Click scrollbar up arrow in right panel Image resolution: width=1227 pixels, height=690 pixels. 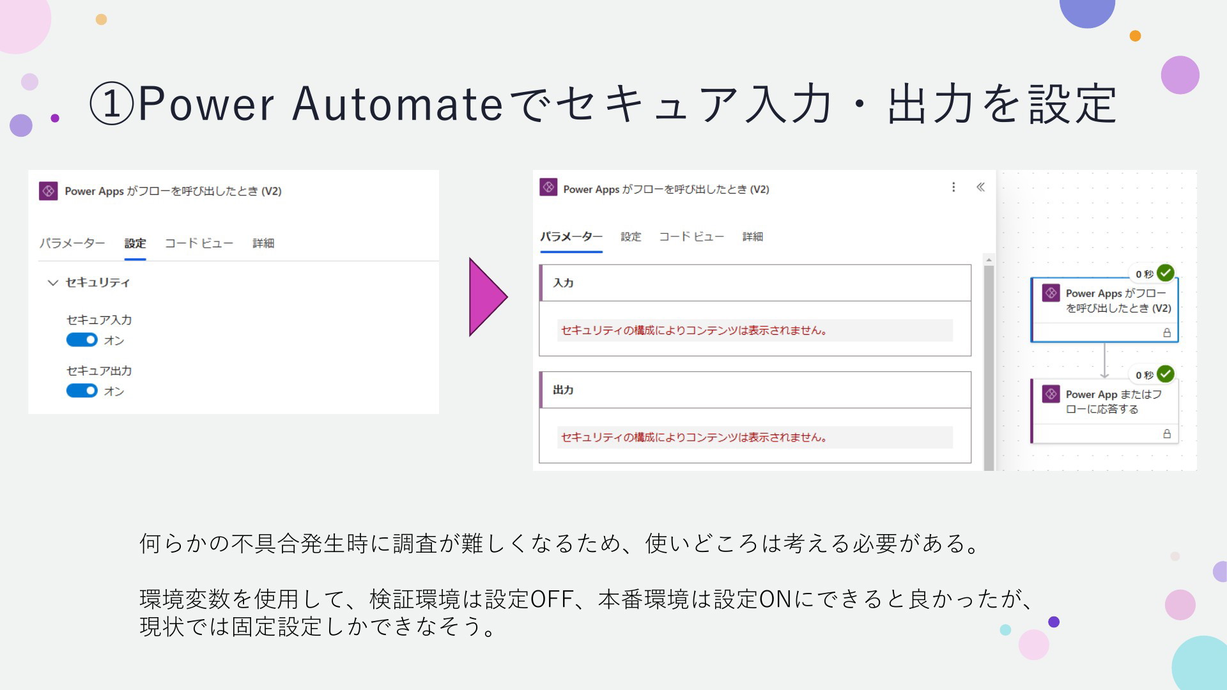click(989, 259)
